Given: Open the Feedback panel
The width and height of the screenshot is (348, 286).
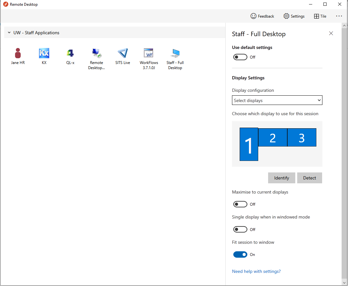Looking at the screenshot, I should tap(262, 16).
